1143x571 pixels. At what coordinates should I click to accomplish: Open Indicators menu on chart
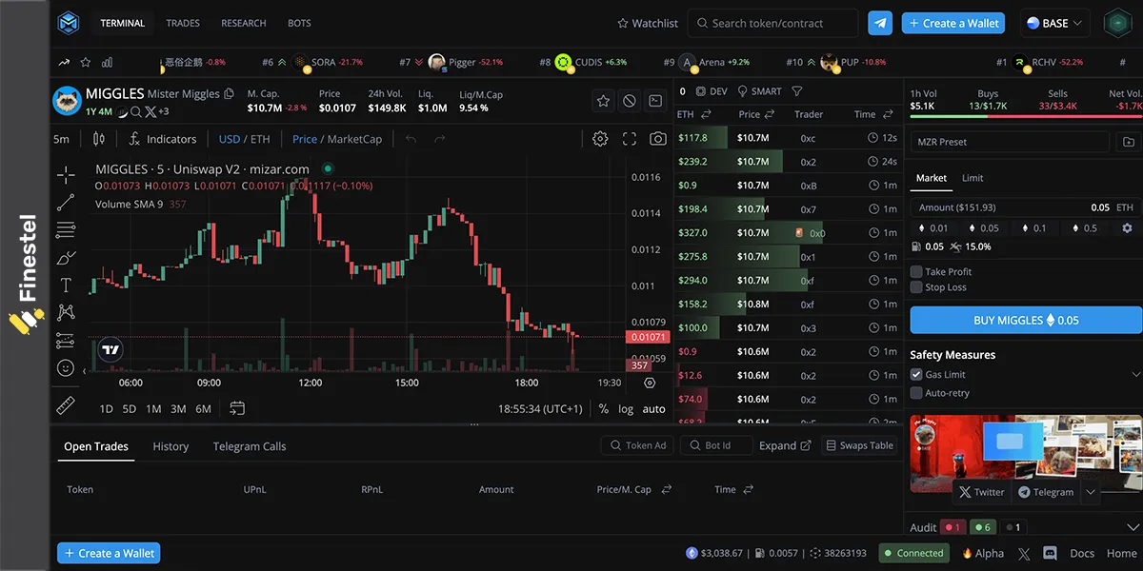click(x=162, y=139)
